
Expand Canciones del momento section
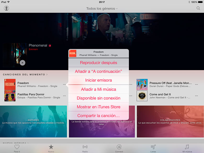25,75
